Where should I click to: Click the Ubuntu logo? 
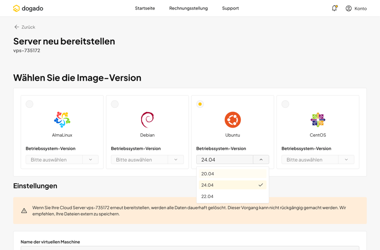(233, 120)
